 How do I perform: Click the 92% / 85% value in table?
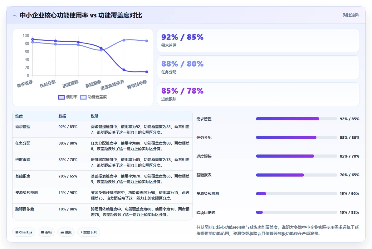[x=68, y=127]
